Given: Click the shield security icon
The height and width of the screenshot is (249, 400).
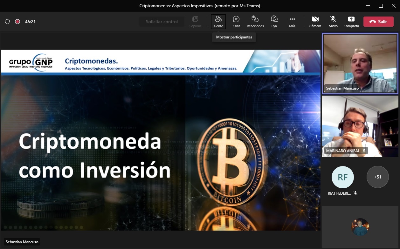Looking at the screenshot, I should point(7,22).
